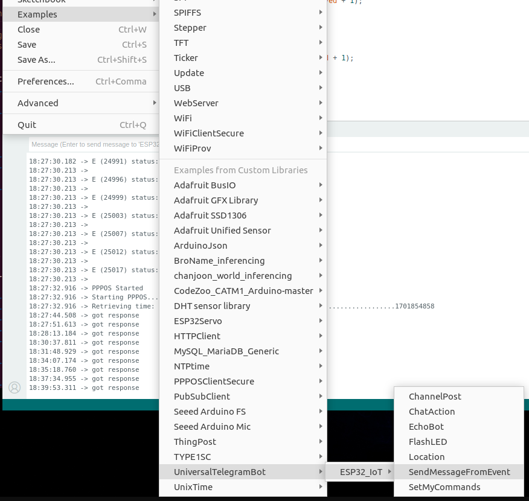The height and width of the screenshot is (501, 529).
Task: Open ArduinoJson examples
Action: coord(243,246)
